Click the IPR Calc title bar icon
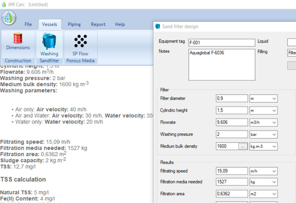The image size is (296, 203). coord(4,4)
